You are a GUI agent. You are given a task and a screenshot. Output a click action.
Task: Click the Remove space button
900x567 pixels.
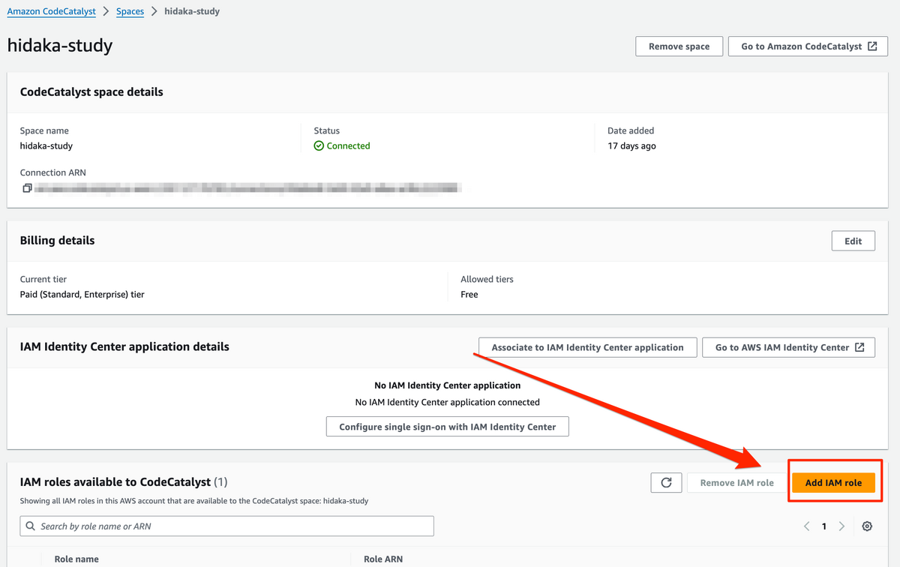(x=679, y=46)
